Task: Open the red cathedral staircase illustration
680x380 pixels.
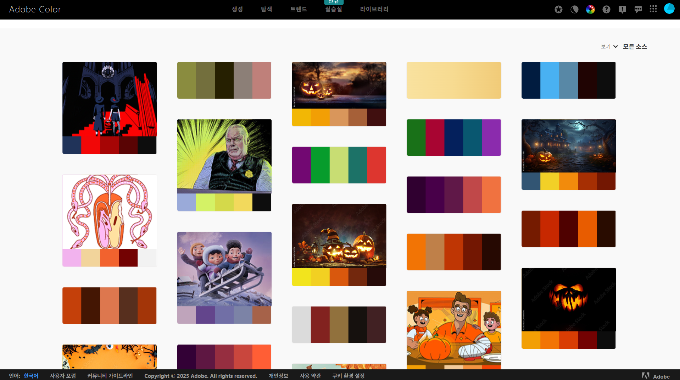Action: (110, 99)
